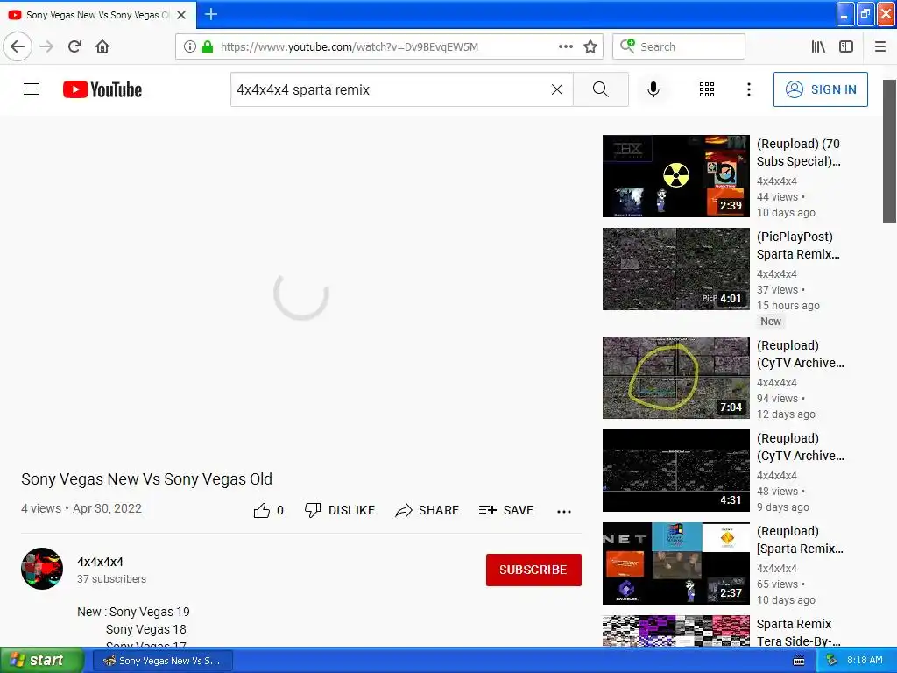This screenshot has height=673, width=897.
Task: Open the 4x4x4x4 channel avatar
Action: pos(42,569)
